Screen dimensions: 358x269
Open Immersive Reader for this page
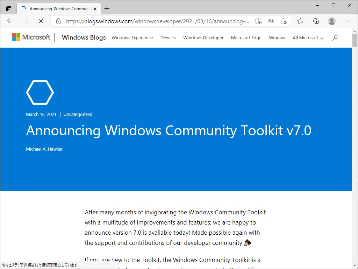(258, 21)
